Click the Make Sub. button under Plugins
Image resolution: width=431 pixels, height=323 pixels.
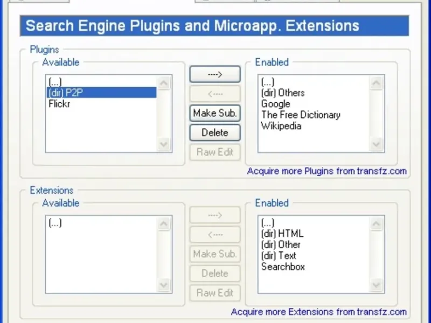(215, 113)
